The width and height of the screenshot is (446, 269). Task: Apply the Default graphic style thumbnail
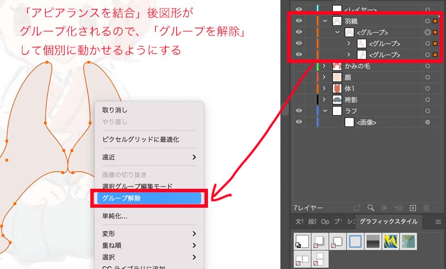[302, 241]
